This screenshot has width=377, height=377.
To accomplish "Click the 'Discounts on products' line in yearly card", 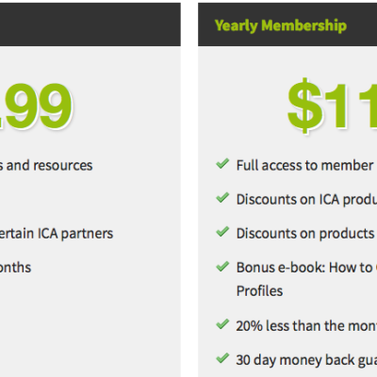I will (x=305, y=234).
